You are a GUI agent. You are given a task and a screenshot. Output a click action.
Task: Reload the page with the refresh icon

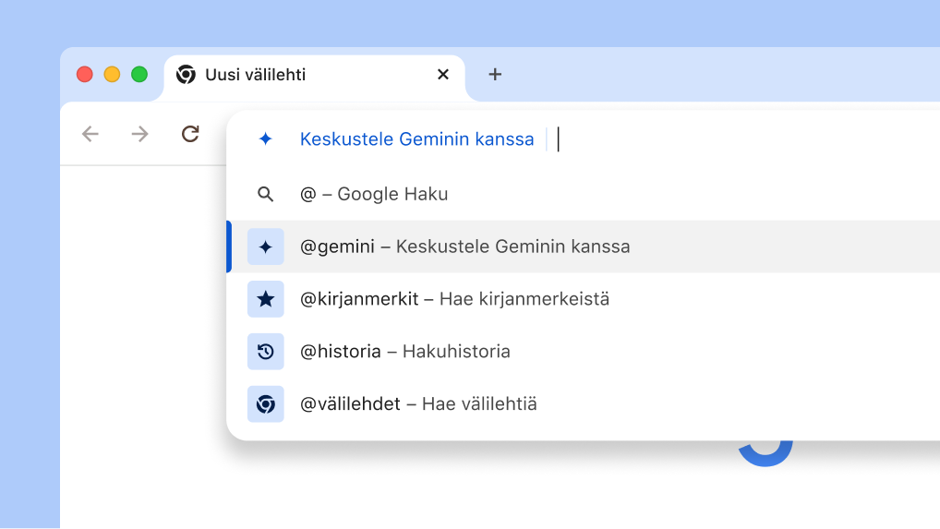[190, 134]
